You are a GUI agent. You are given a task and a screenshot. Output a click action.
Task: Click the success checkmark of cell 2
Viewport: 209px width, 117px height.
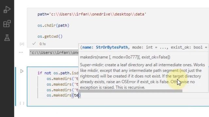click(x=34, y=44)
